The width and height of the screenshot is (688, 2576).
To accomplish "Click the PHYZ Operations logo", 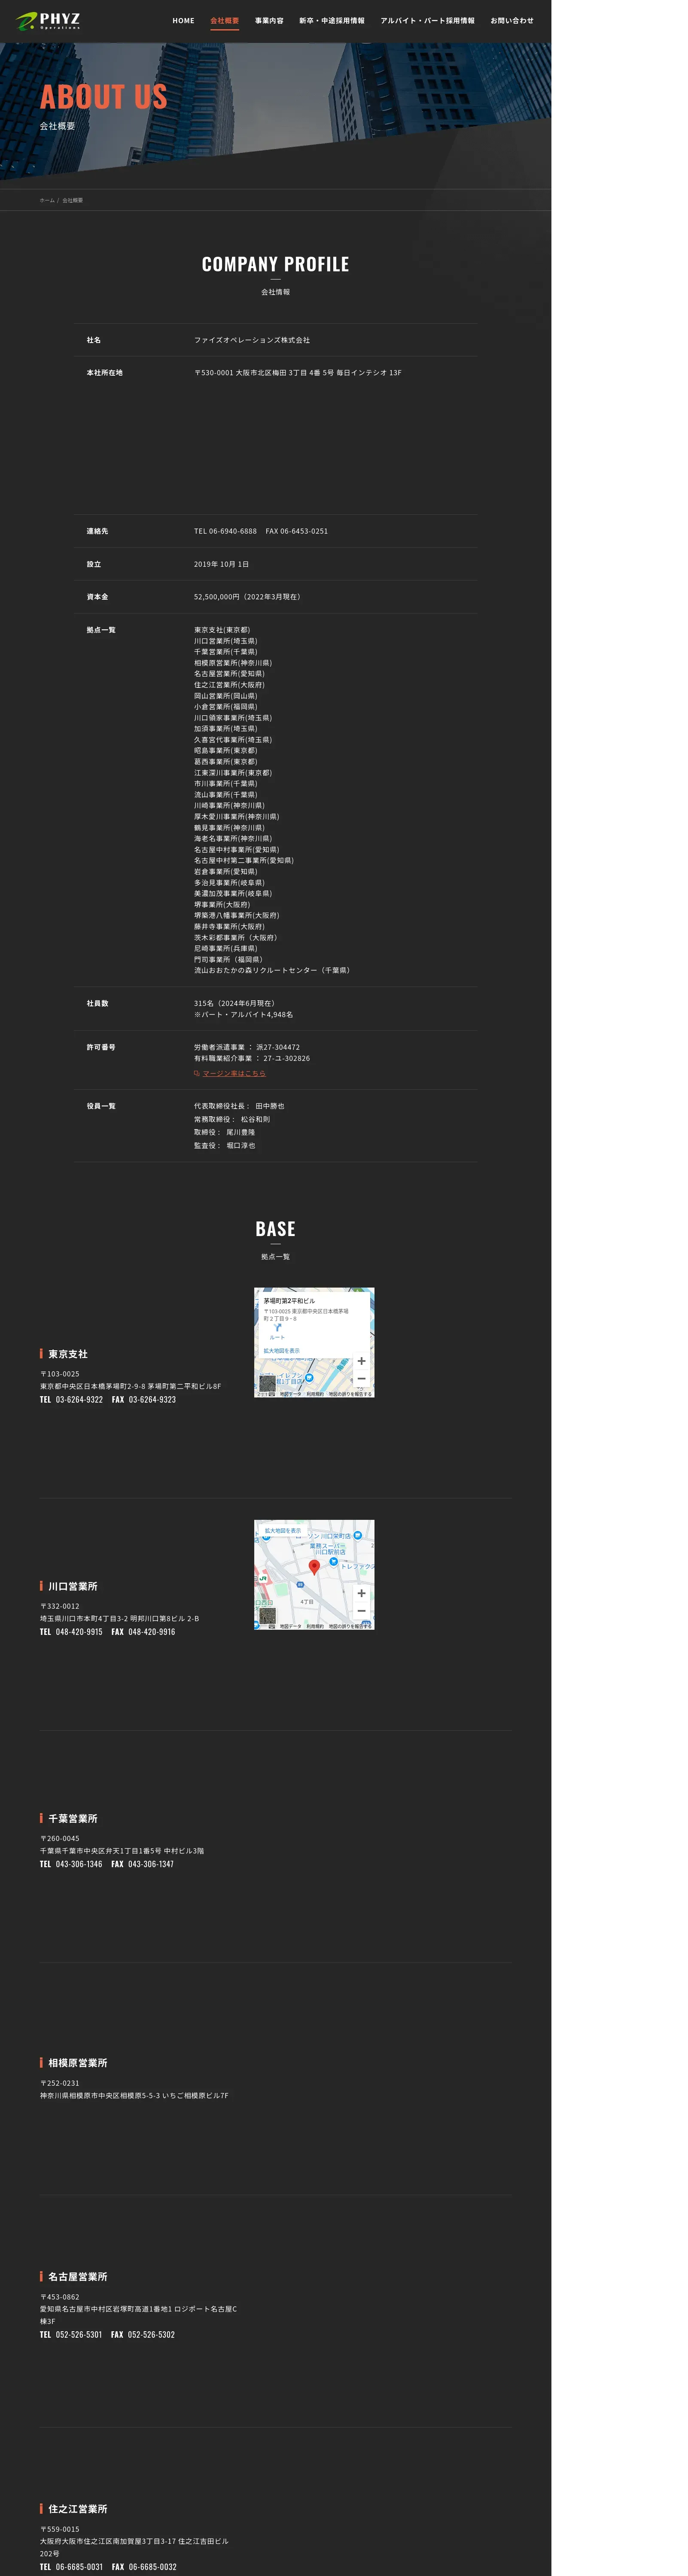I will (x=48, y=21).
